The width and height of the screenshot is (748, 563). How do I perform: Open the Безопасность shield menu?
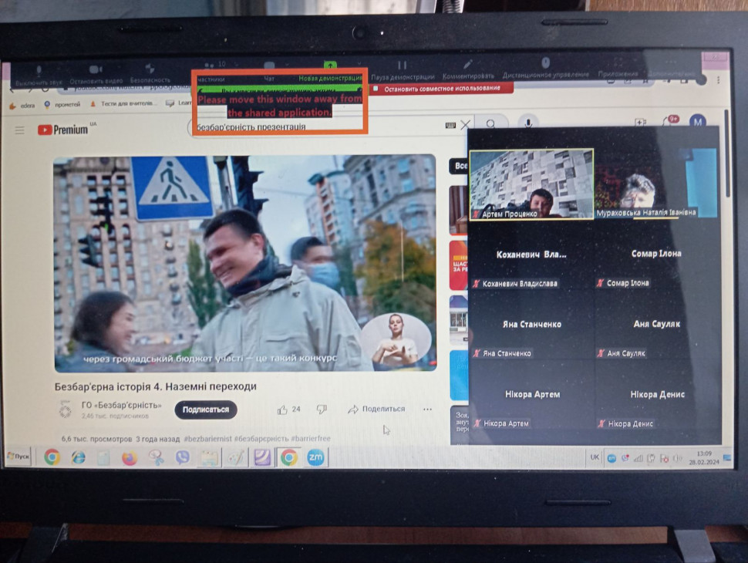pyautogui.click(x=150, y=74)
